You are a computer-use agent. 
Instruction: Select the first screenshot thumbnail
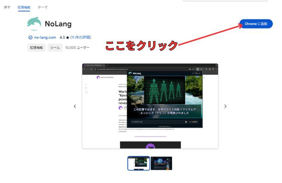click(x=139, y=163)
